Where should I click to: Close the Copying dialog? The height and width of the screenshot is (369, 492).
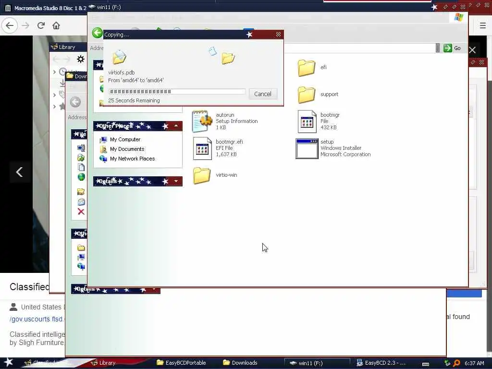pyautogui.click(x=278, y=35)
